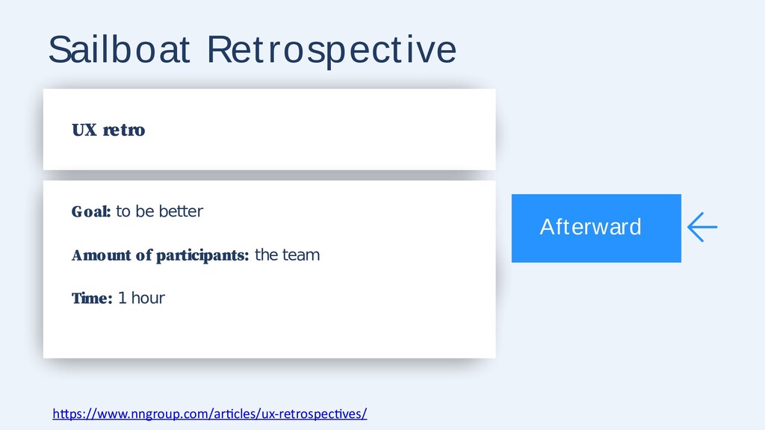Select the text 'to be better'
Screen dimensions: 765x430
coord(160,211)
